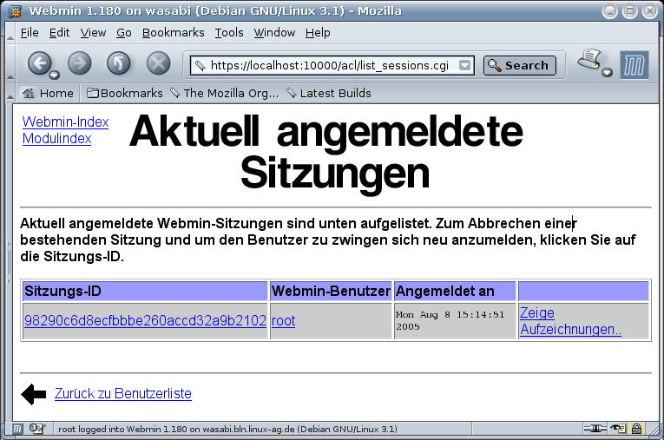Image resolution: width=664 pixels, height=440 pixels.
Task: Click the window menu icon in title bar
Action: coord(15,11)
